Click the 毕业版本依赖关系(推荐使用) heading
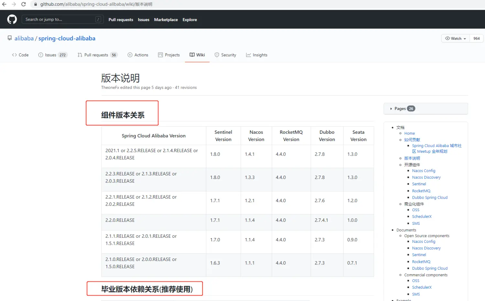This screenshot has height=301, width=485. 147,289
